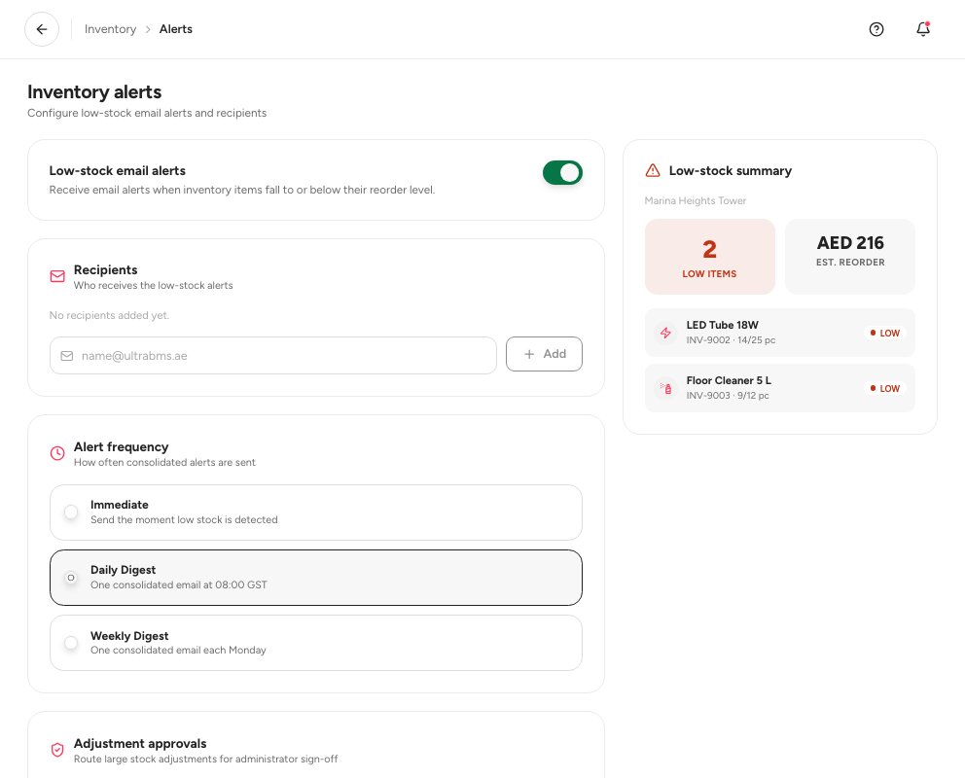The image size is (965, 778).
Task: Click the Recipients envelope icon
Action: point(57,276)
